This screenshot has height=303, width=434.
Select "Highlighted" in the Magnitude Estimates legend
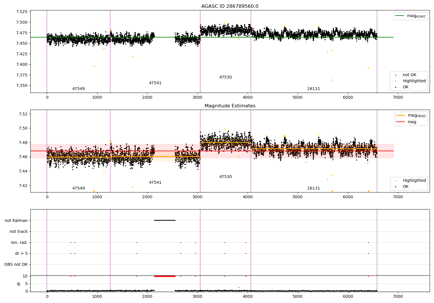pos(414,181)
